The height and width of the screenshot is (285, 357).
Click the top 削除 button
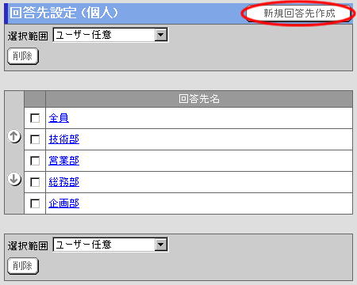coord(23,56)
